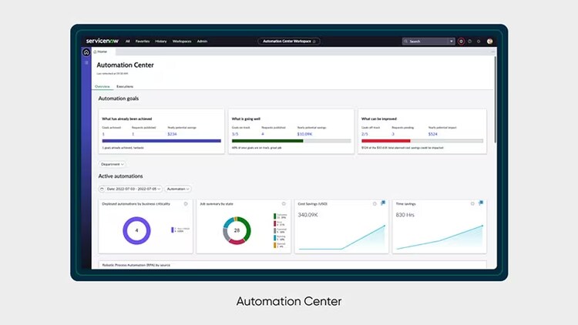The image size is (578, 325).
Task: Open the All menu
Action: pos(127,42)
